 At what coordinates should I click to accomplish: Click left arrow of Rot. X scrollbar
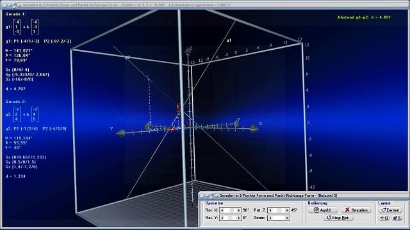[x=222, y=210]
